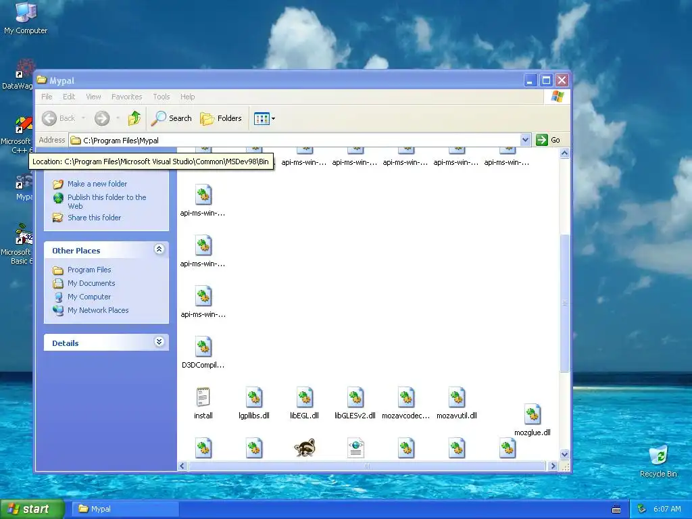This screenshot has height=519, width=692.
Task: Click the vertical scrollbar thumb
Action: pyautogui.click(x=564, y=303)
